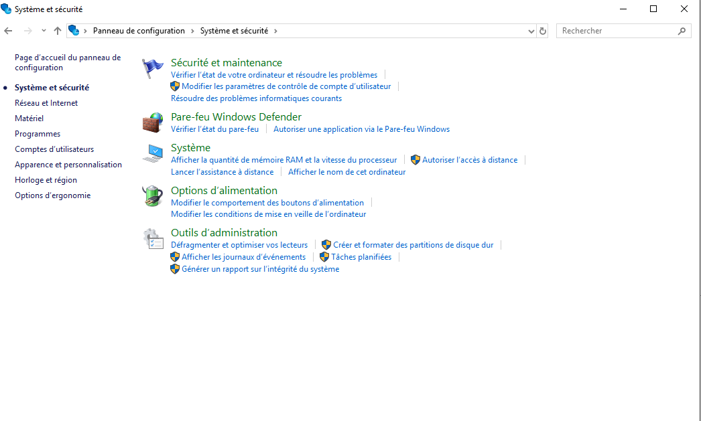This screenshot has width=701, height=421.
Task: Click the forward navigation arrow
Action: pos(27,31)
